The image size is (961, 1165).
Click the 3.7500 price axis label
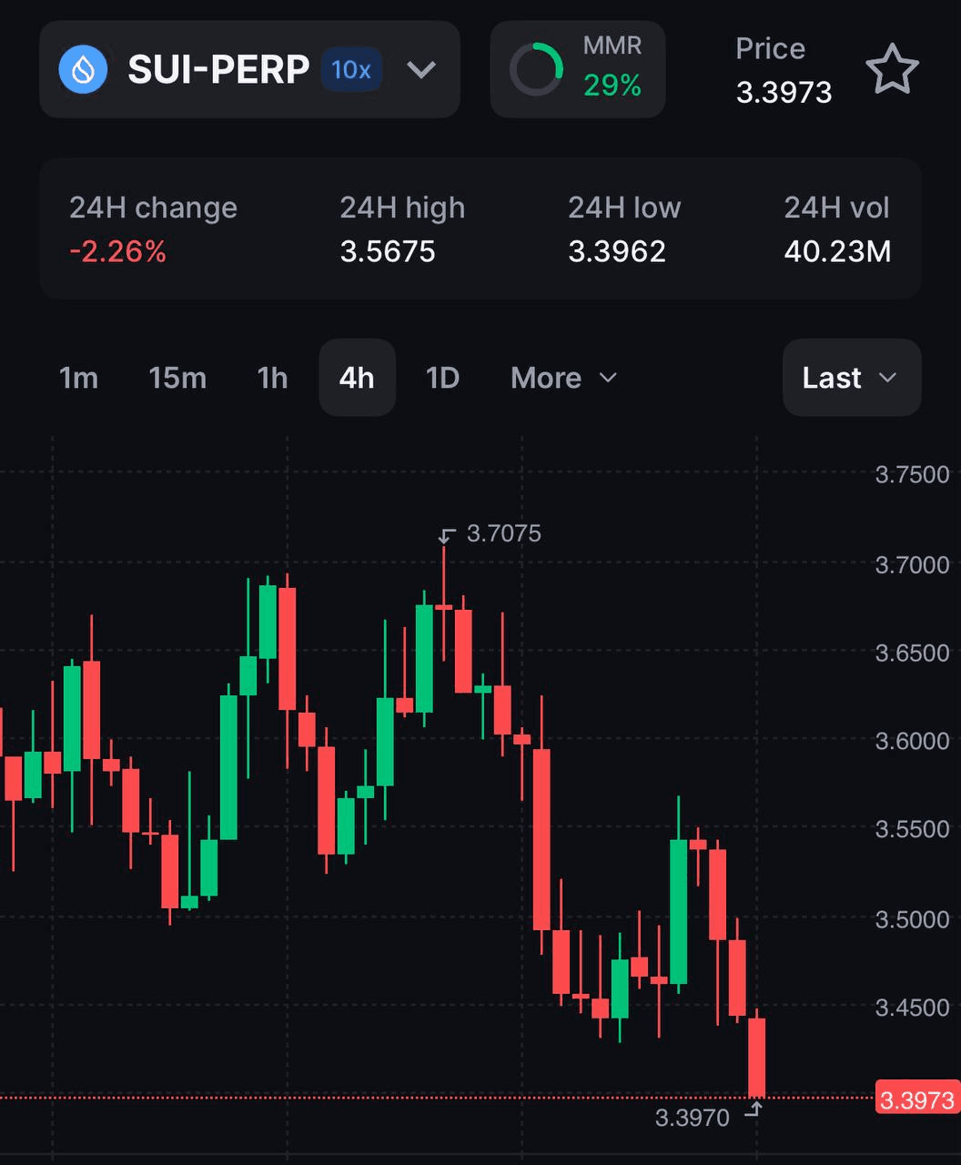[x=912, y=474]
